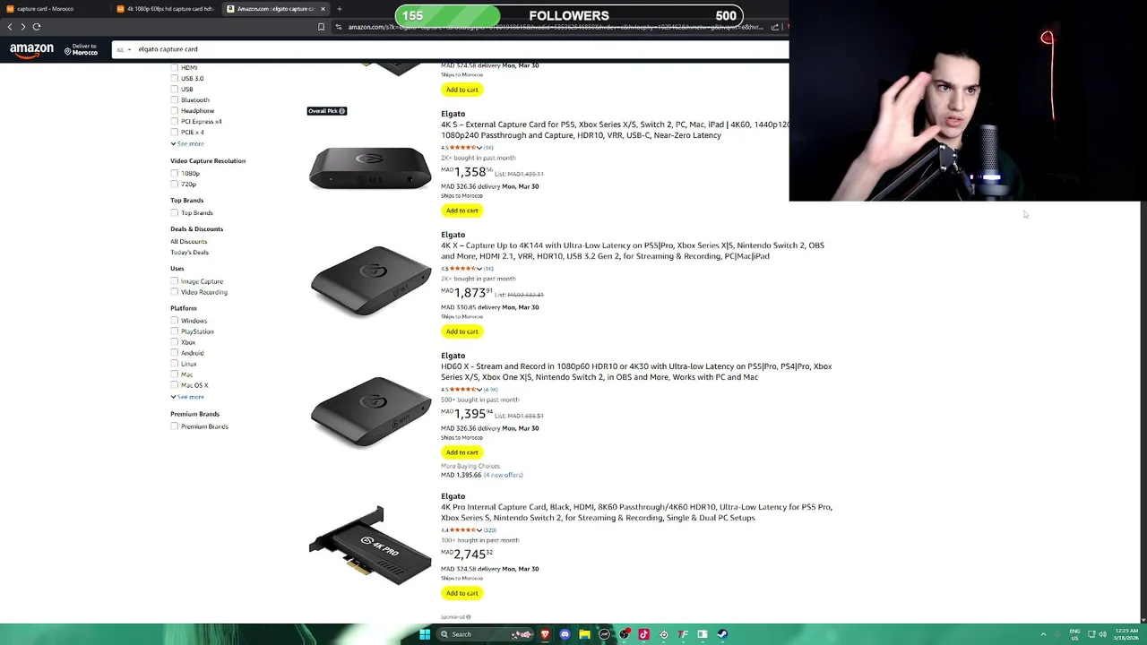Expand See more under the PCIE x 4 filter
Viewport: 1147px width, 645px height.
(187, 144)
